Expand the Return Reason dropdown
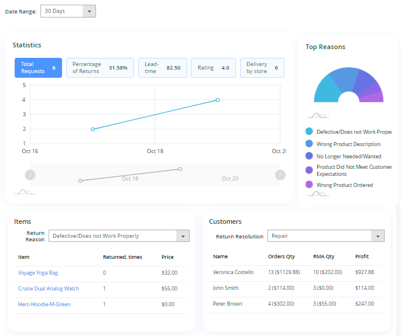The height and width of the screenshot is (336, 401). [119, 236]
